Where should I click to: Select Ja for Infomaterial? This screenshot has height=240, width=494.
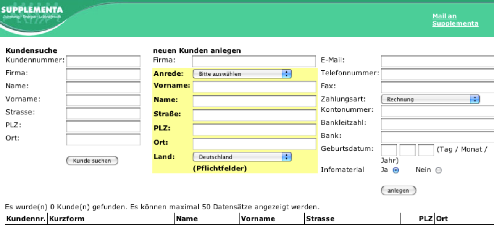click(396, 170)
